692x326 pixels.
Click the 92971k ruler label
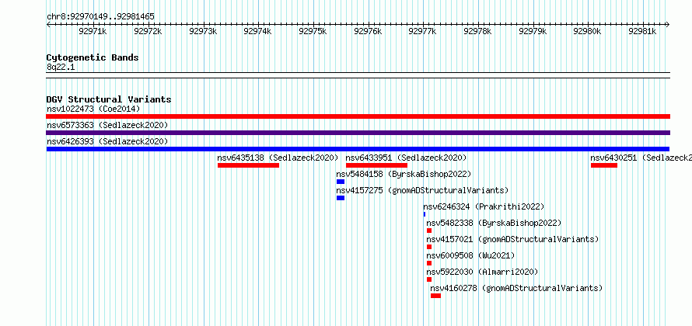point(93,31)
